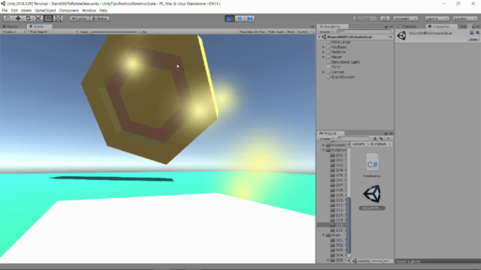481x270 pixels.
Task: Pause the running game
Action: pyautogui.click(x=240, y=19)
